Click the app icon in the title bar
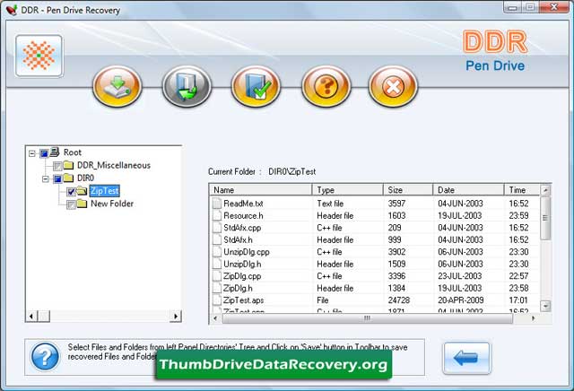Image resolution: width=574 pixels, height=391 pixels. pyautogui.click(x=12, y=10)
